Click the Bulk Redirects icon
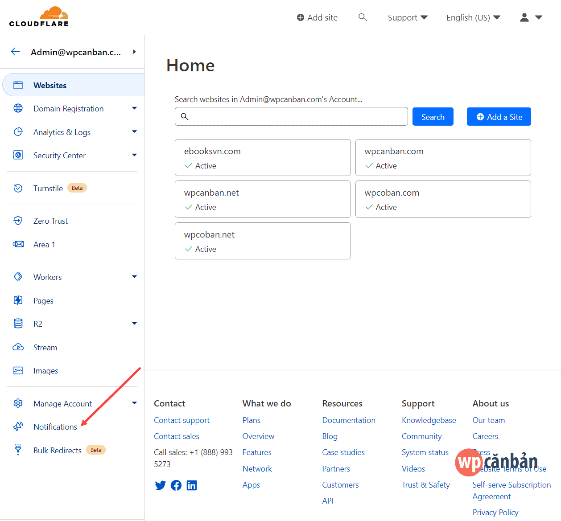The width and height of the screenshot is (561, 521). click(x=18, y=450)
